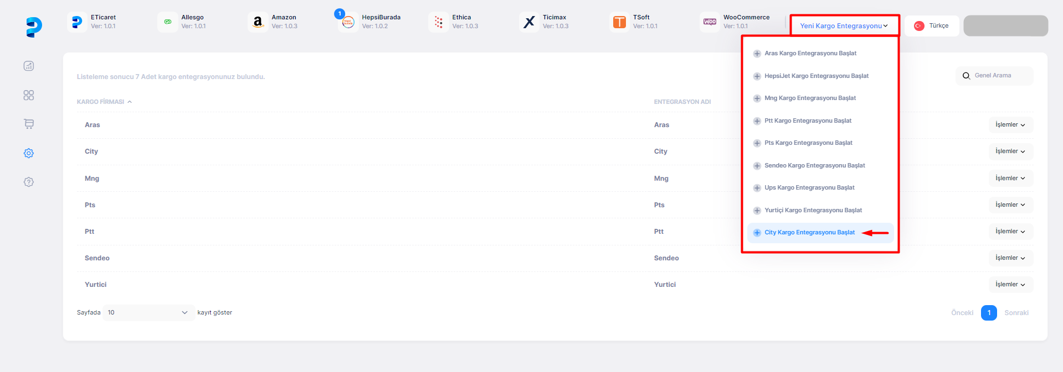Open the records per page dropdown
The width and height of the screenshot is (1063, 372).
[148, 313]
